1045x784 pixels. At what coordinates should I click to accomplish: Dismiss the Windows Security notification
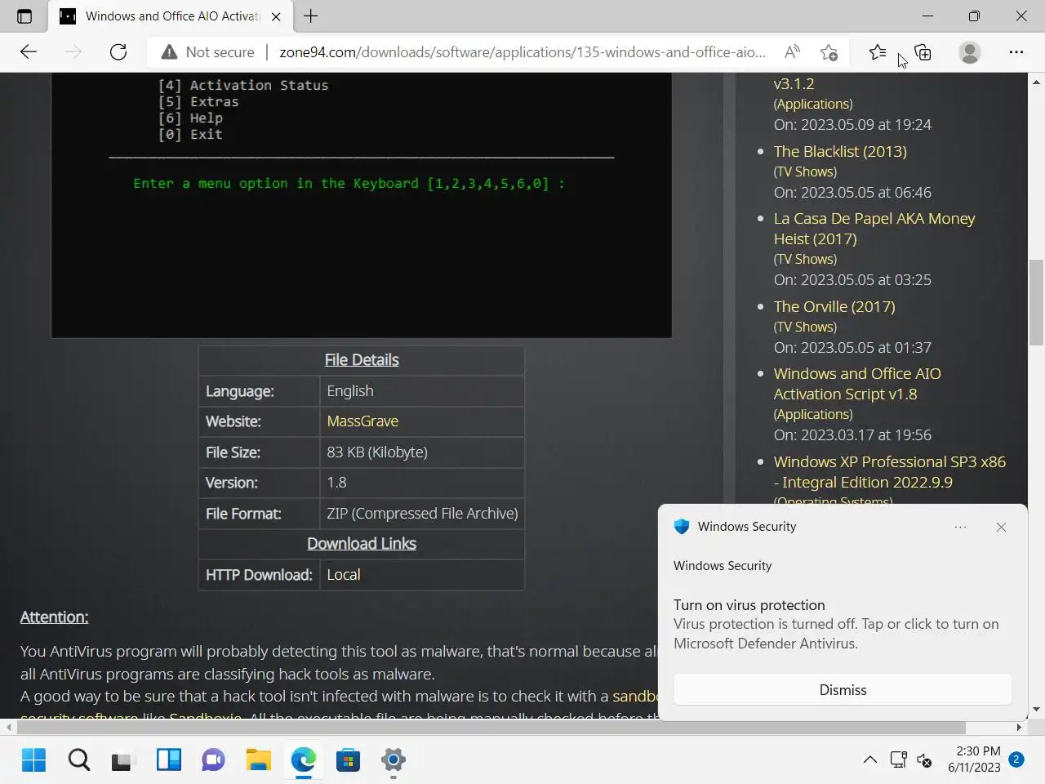(x=843, y=690)
